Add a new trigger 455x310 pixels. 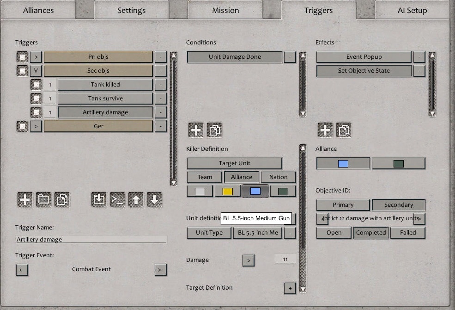coord(25,199)
